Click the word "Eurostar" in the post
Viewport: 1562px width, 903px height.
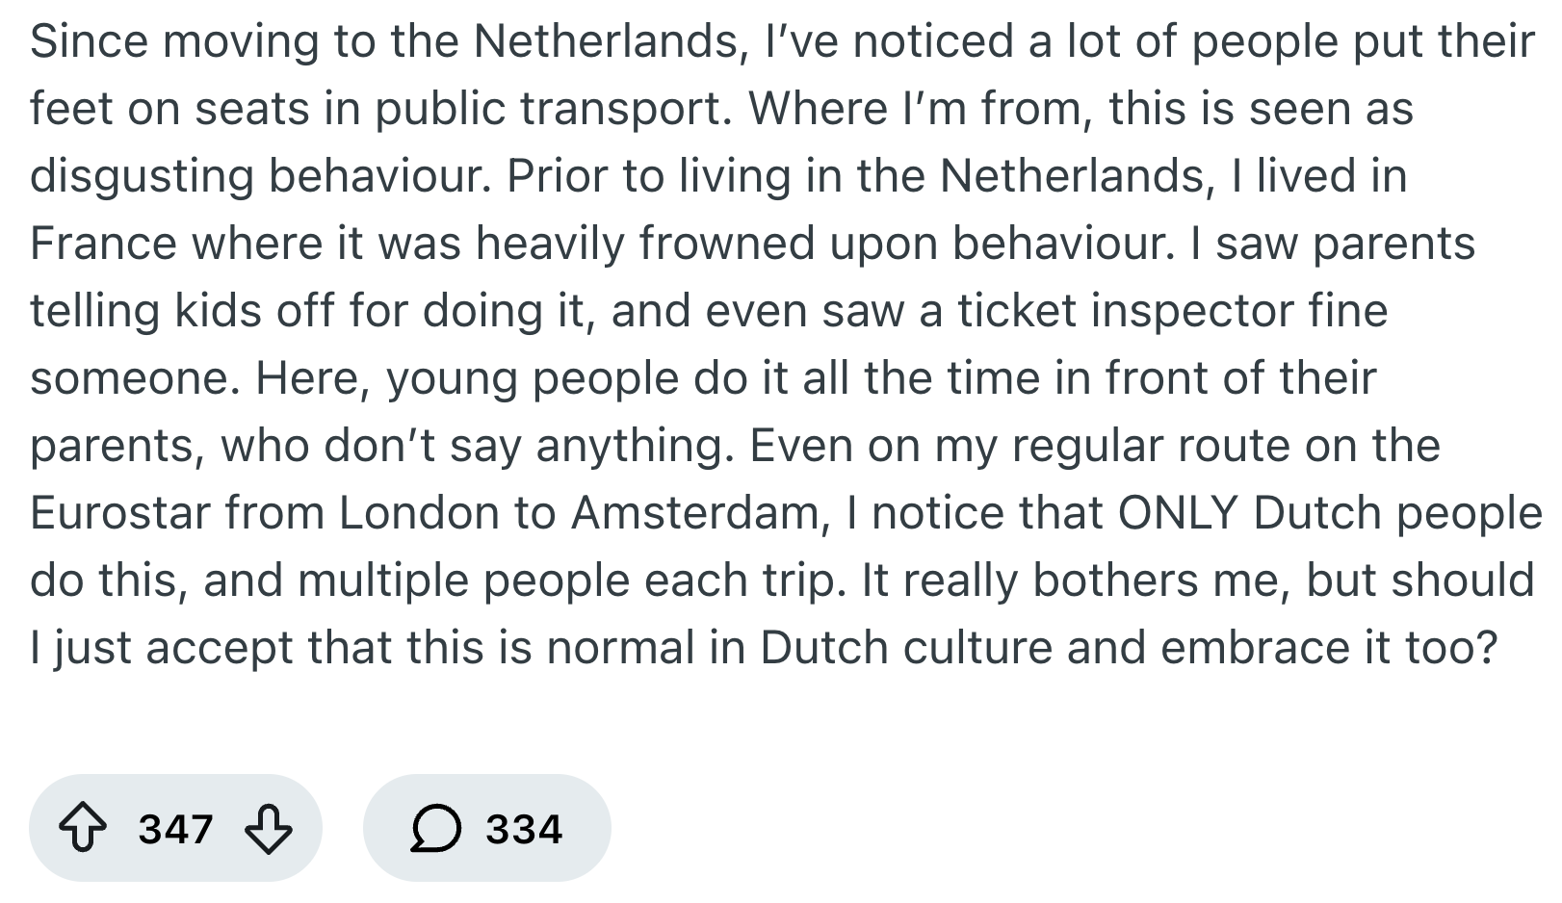[118, 513]
